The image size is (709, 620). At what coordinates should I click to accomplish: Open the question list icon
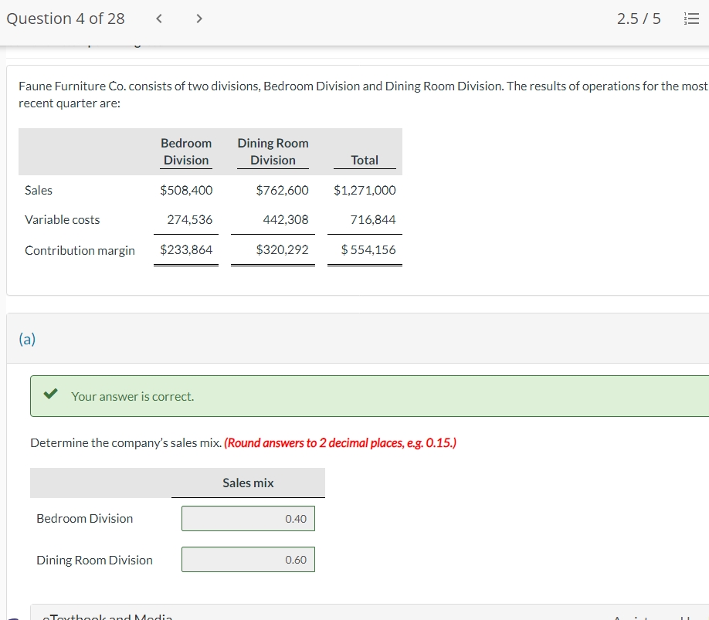(x=691, y=19)
